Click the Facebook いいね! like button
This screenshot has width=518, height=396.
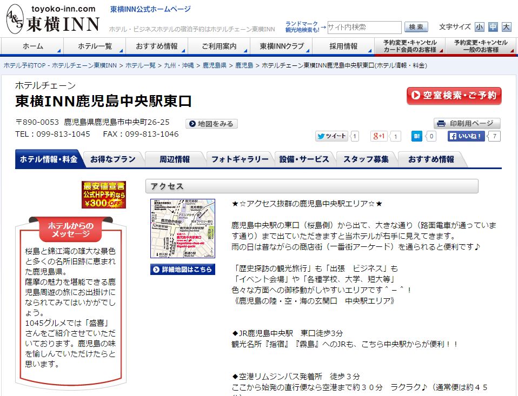tap(466, 136)
